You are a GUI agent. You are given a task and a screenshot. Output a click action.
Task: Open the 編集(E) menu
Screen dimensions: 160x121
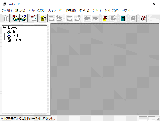tap(20, 10)
